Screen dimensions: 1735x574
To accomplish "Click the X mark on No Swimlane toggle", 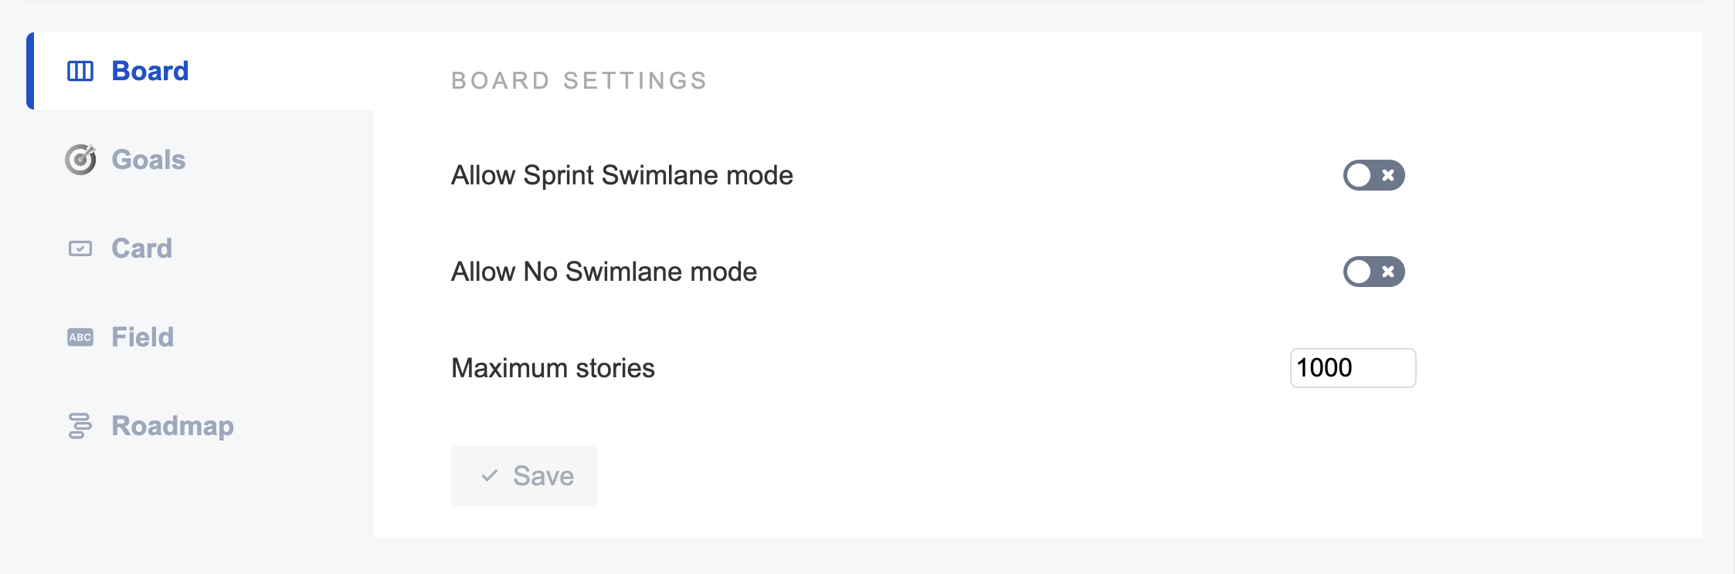I will [1388, 272].
